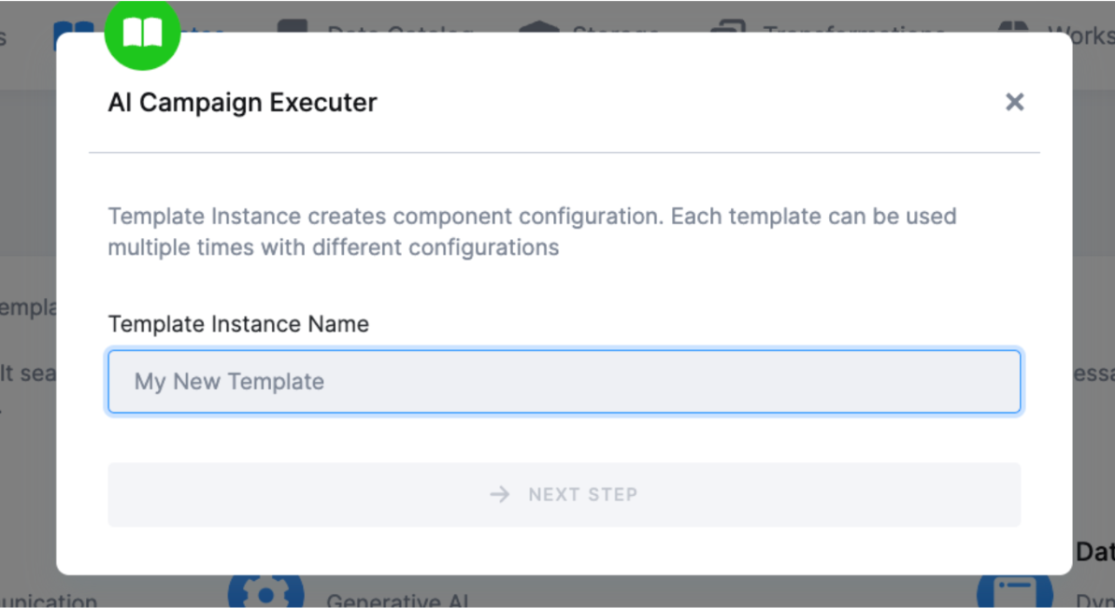
Task: Click the blue icon at bottom right
Action: pyautogui.click(x=1014, y=592)
